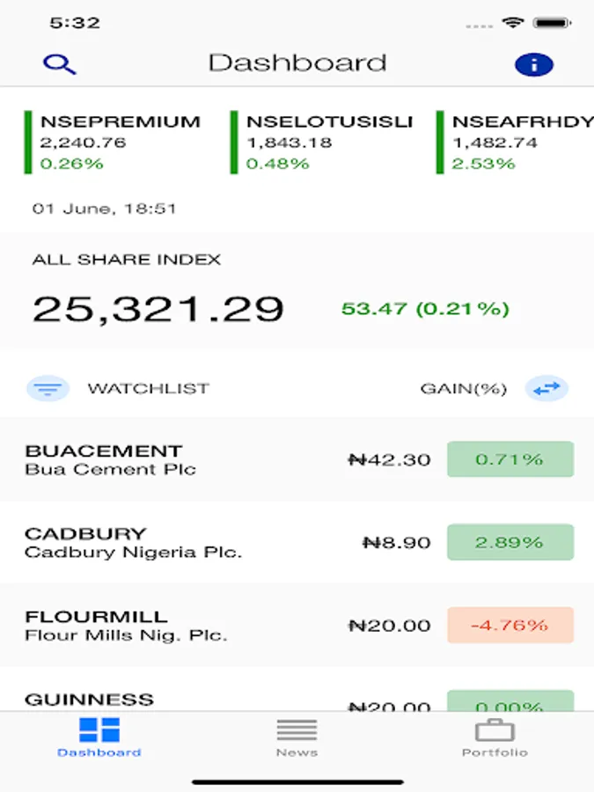Click the All Share Index value 25,321.29
The image size is (594, 792).
coord(158,309)
